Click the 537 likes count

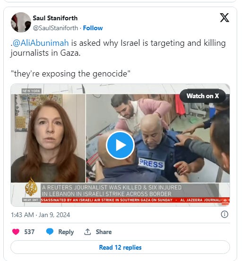click(x=29, y=232)
